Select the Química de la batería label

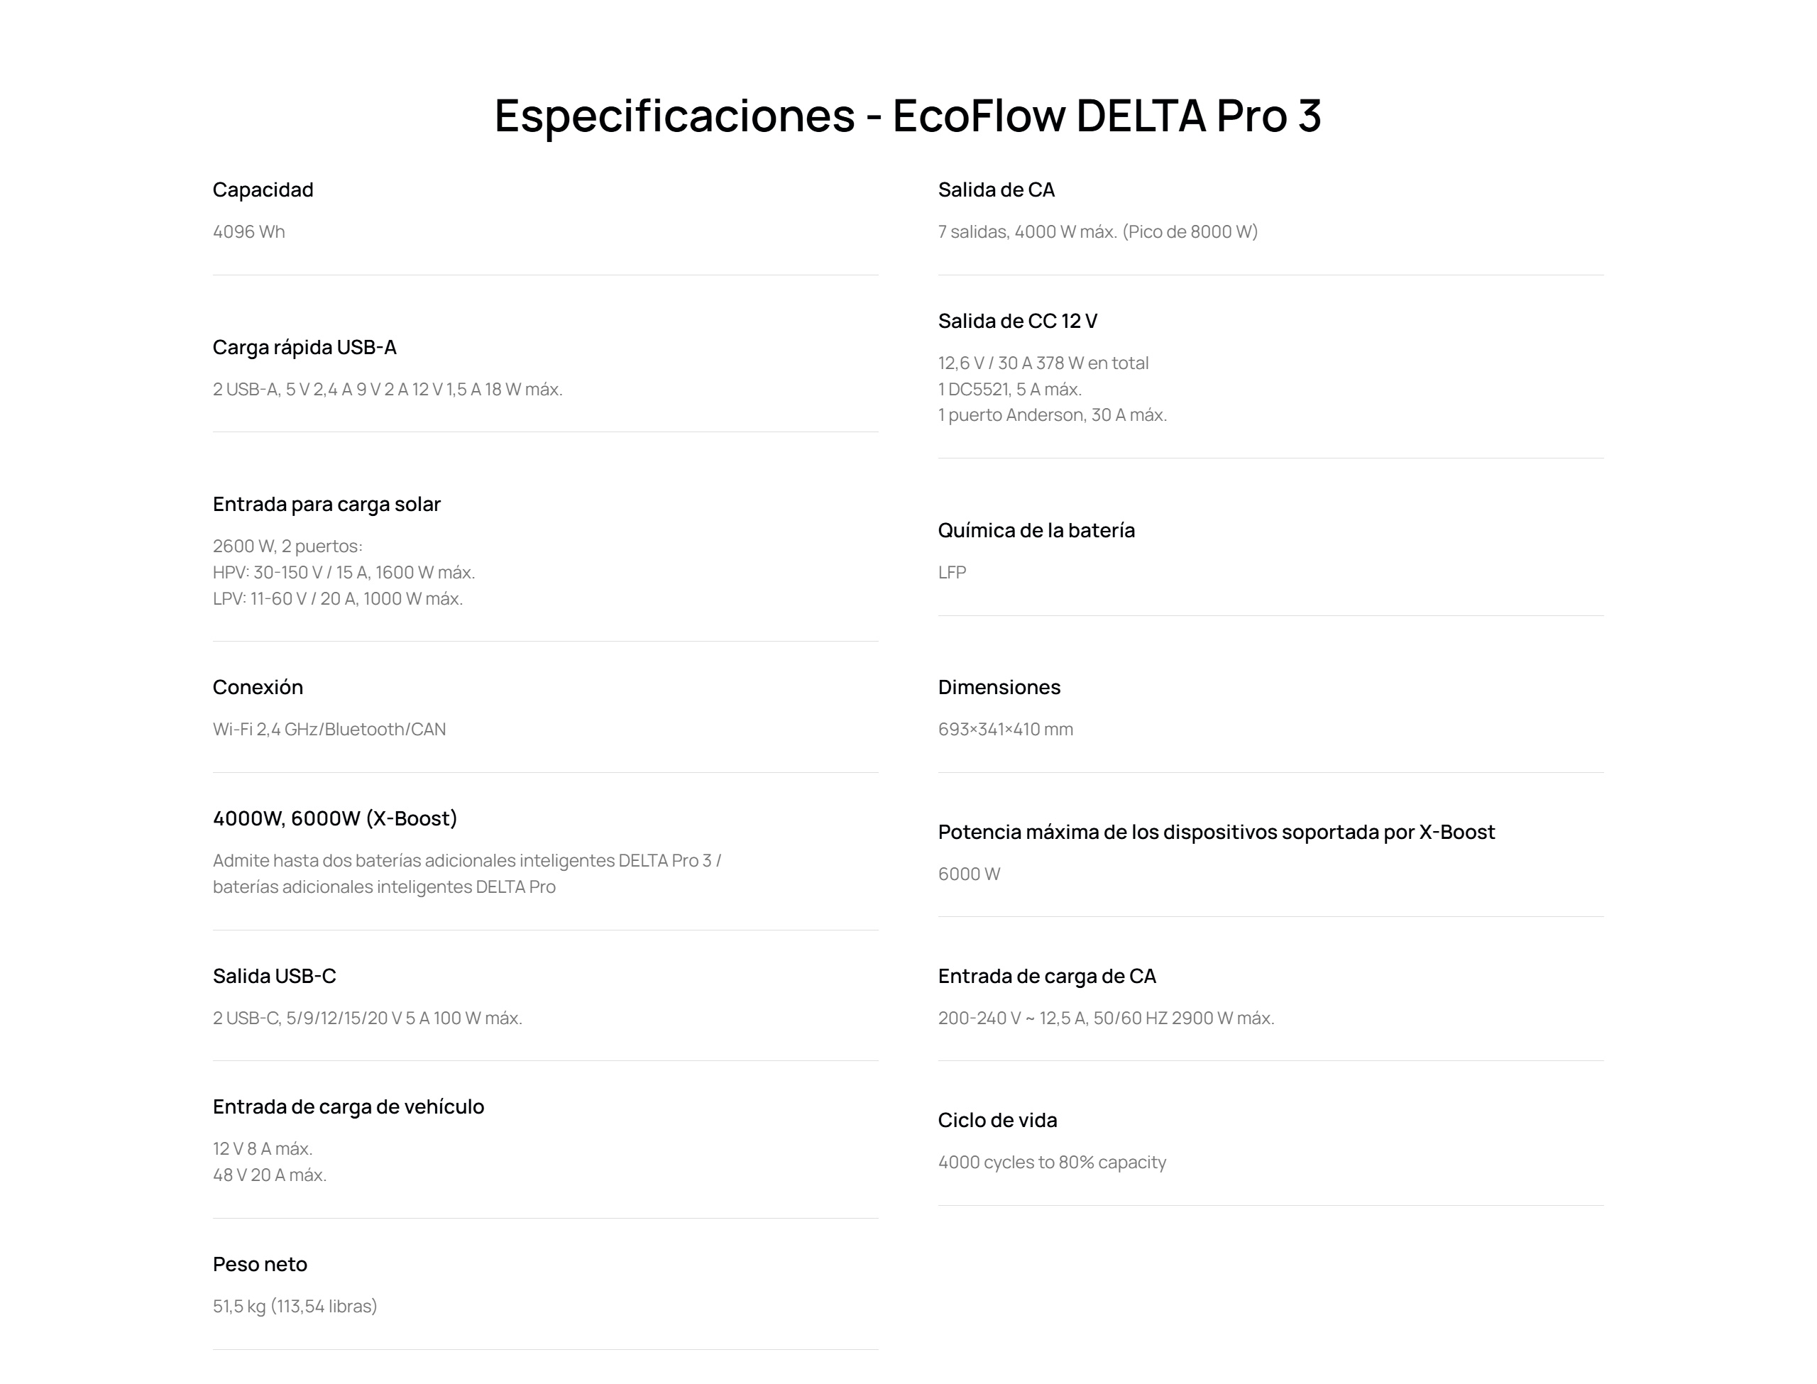click(x=1036, y=531)
